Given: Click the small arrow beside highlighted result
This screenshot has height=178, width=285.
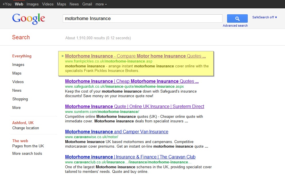Looking at the screenshot, I should (x=63, y=56).
